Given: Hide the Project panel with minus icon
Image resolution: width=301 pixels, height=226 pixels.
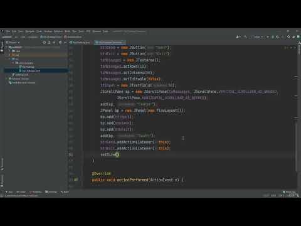Looking at the screenshot, I should 65,43.
